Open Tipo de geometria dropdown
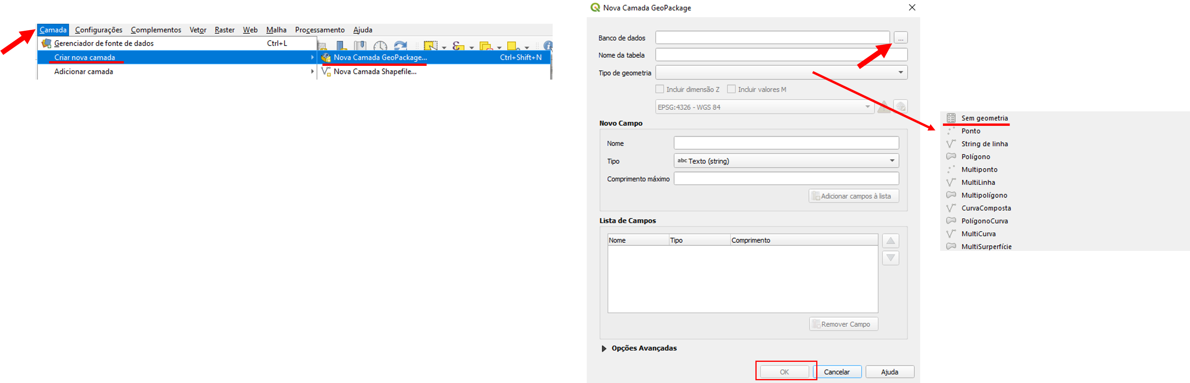 click(x=781, y=73)
